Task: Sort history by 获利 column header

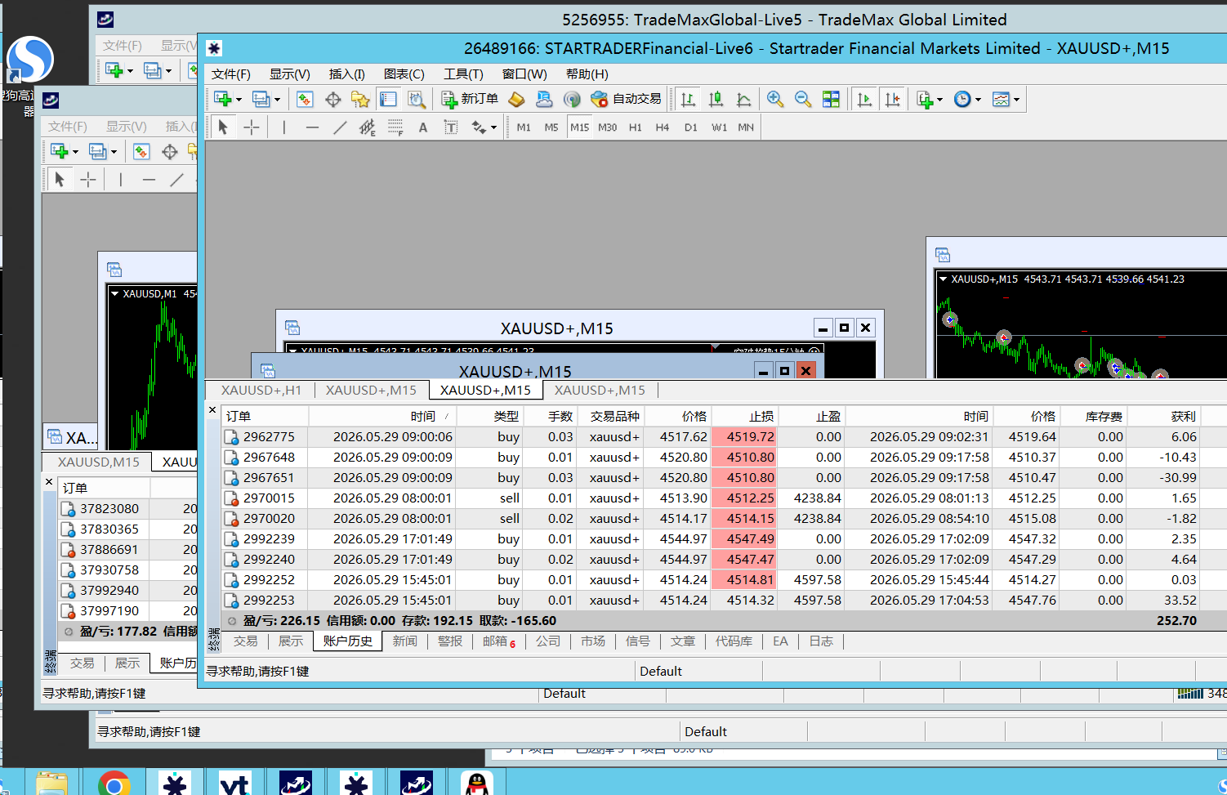Action: (1164, 417)
